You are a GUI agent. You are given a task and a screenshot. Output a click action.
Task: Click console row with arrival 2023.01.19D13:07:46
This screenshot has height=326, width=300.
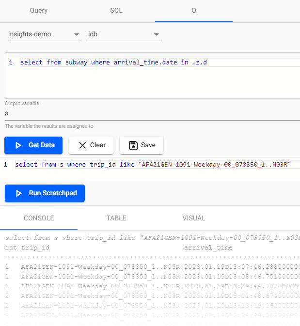pyautogui.click(x=153, y=267)
